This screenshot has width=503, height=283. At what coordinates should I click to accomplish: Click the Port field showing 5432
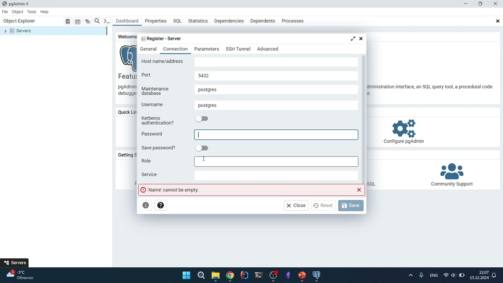(276, 76)
